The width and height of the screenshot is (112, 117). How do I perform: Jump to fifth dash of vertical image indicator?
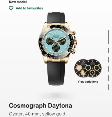pos(108,78)
